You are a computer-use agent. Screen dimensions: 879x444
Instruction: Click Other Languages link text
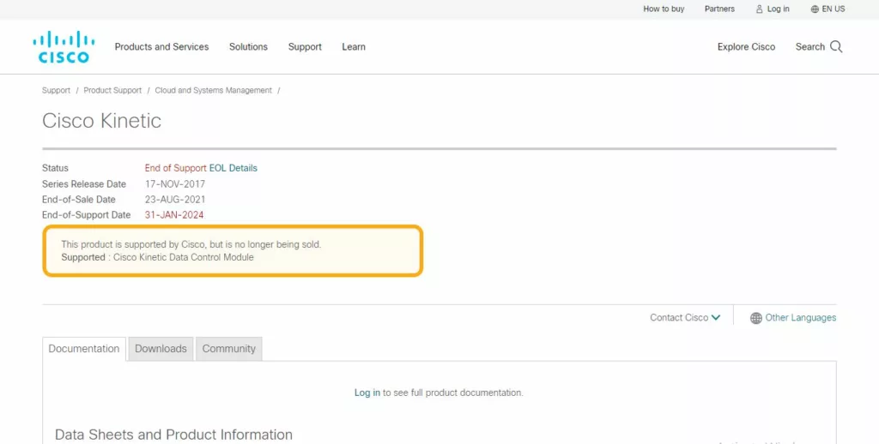801,317
